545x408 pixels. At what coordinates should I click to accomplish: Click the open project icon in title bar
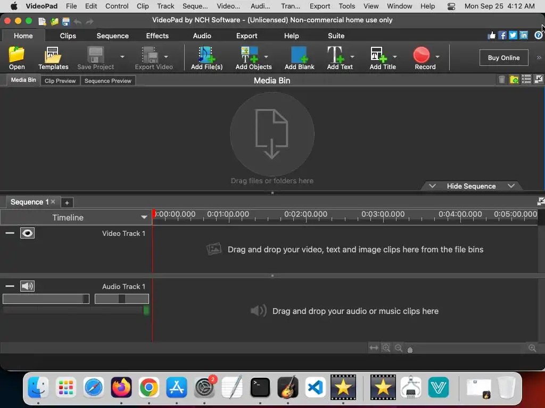(x=54, y=21)
